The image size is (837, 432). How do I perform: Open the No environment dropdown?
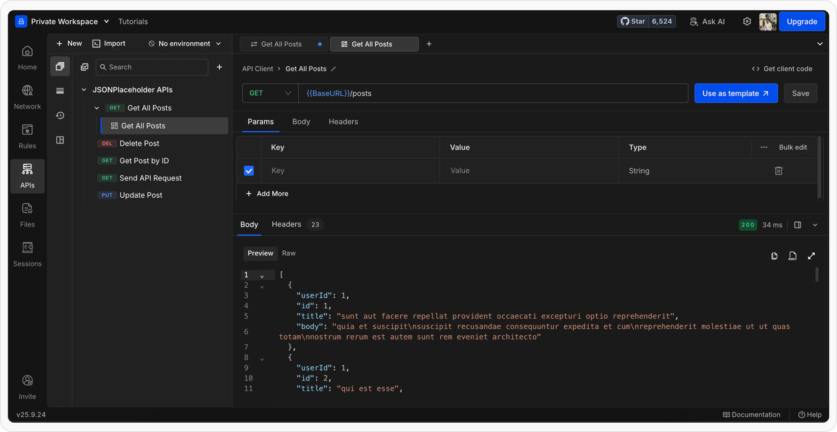pyautogui.click(x=184, y=44)
